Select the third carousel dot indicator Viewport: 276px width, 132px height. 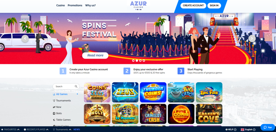(x=140, y=61)
